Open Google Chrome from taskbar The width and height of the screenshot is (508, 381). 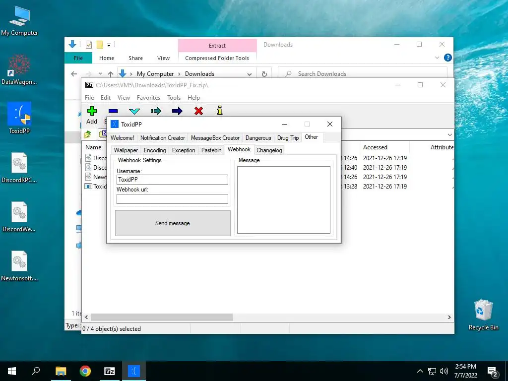pyautogui.click(x=85, y=371)
